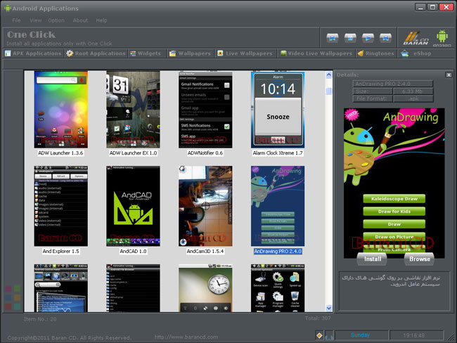Go to Video Live Wallpapers tab

click(x=316, y=53)
